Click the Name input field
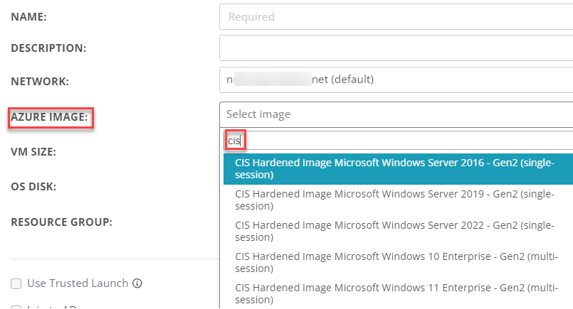The width and height of the screenshot is (573, 309). 396,17
